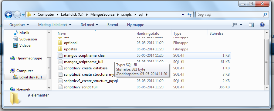Click the Brænd toolbar button

(113, 25)
